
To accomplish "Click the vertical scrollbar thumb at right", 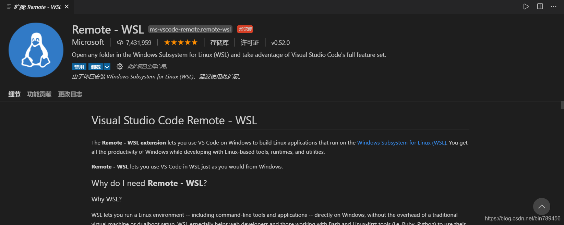I will click(562, 105).
